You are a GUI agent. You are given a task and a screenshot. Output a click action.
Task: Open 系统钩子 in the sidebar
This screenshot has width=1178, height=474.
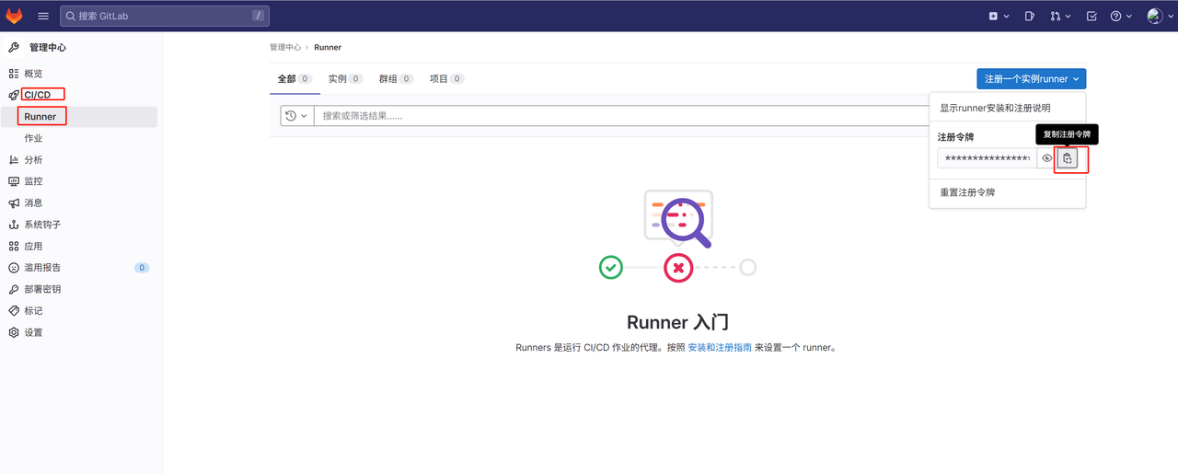pos(42,225)
